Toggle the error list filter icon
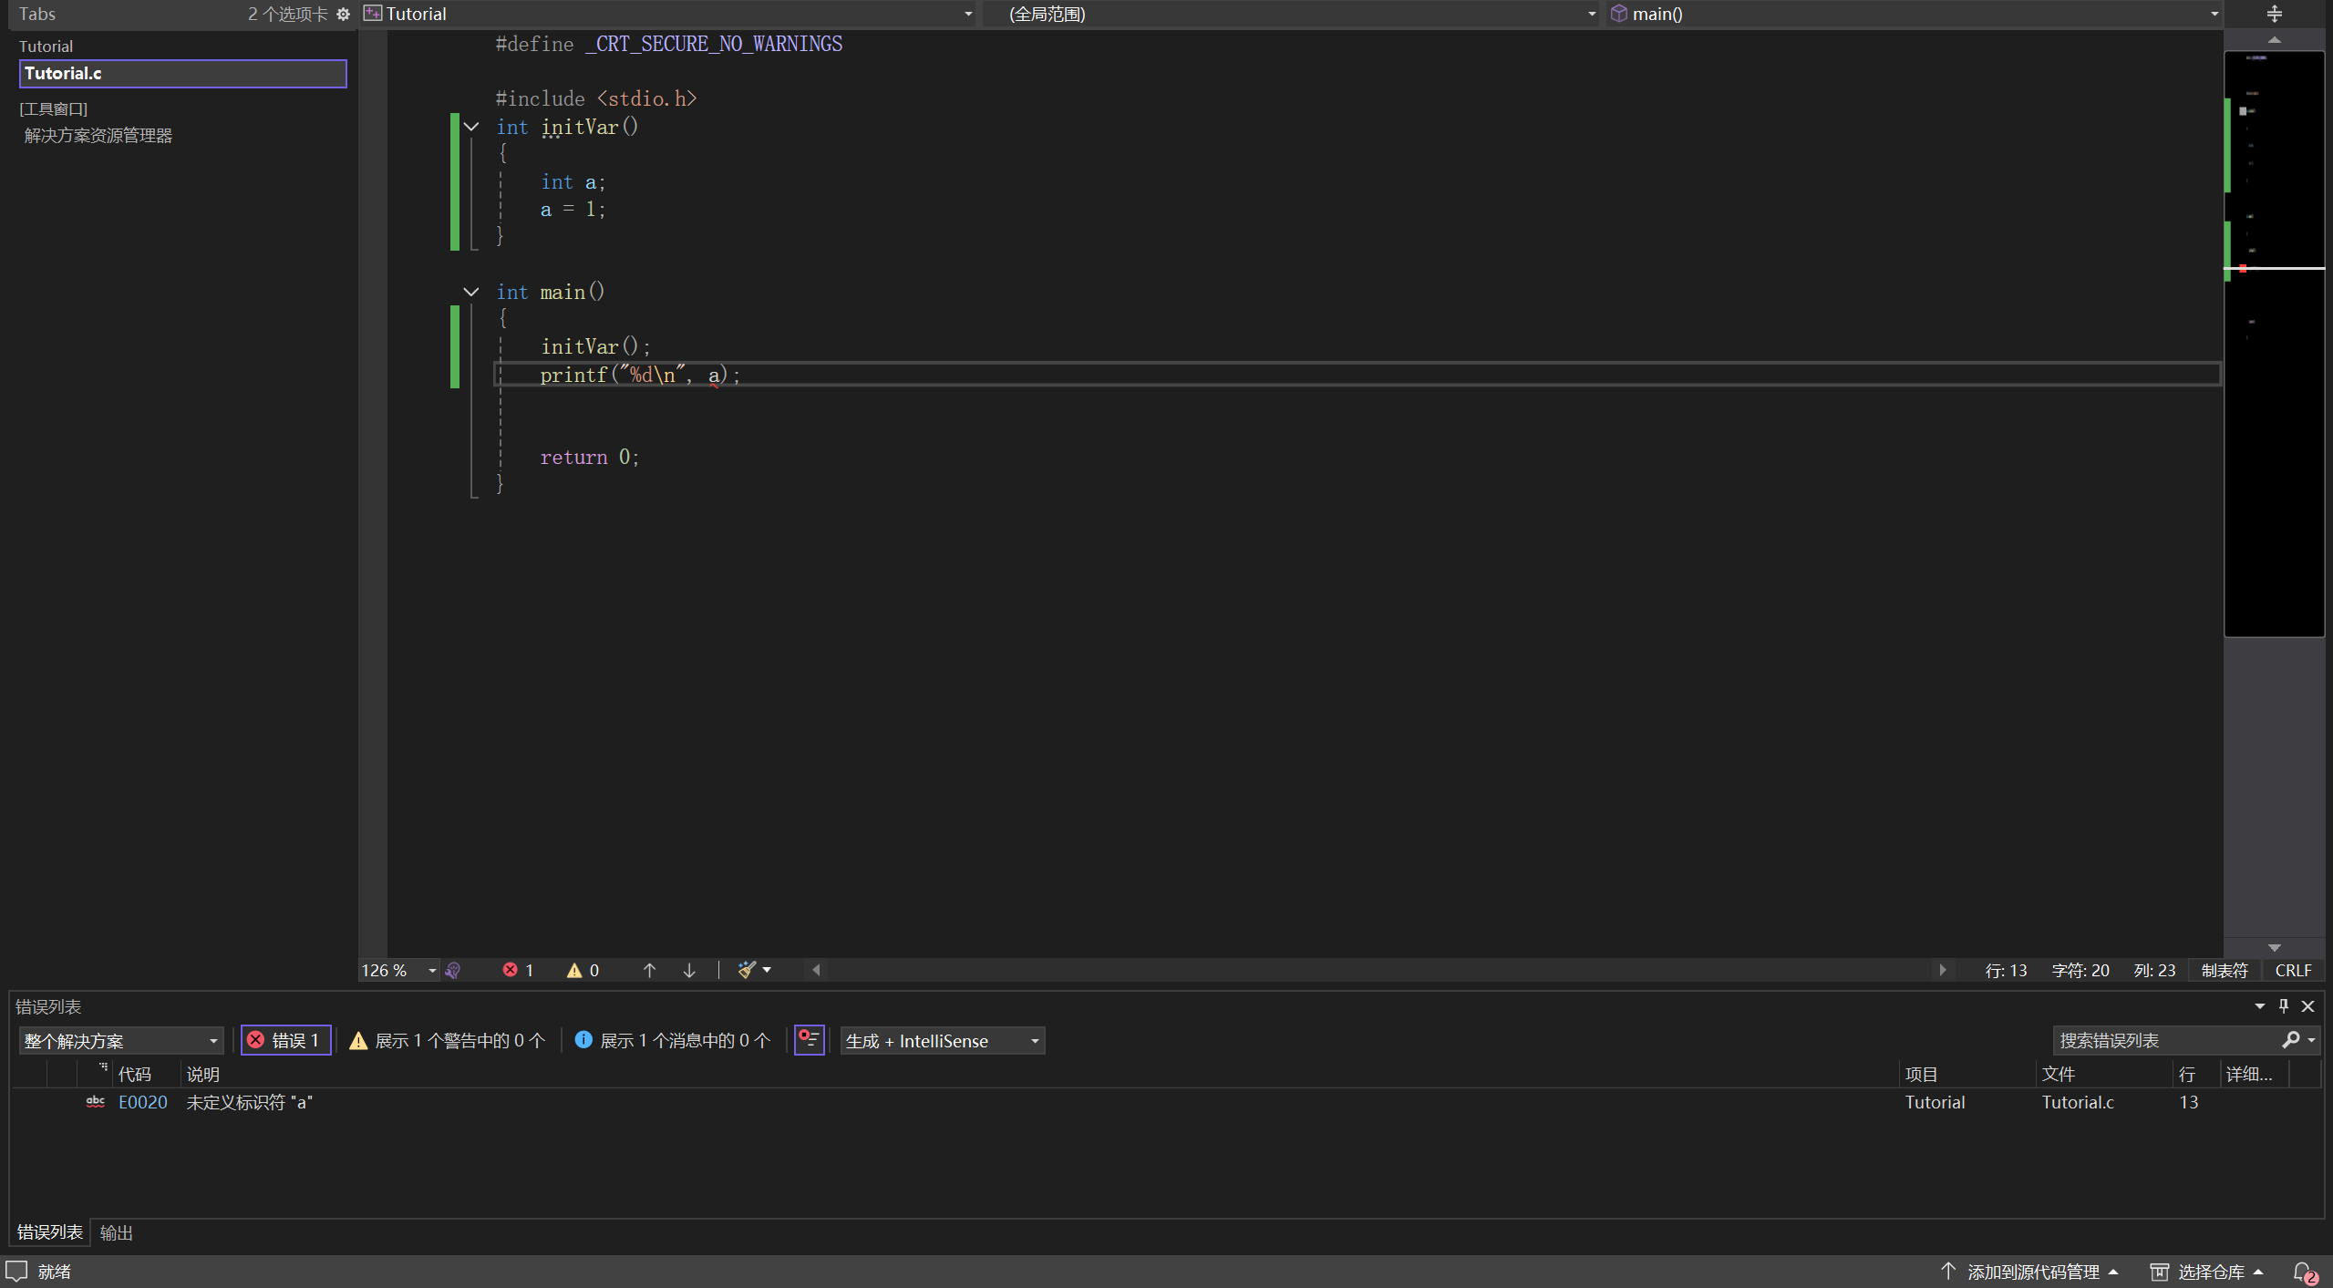 point(809,1040)
